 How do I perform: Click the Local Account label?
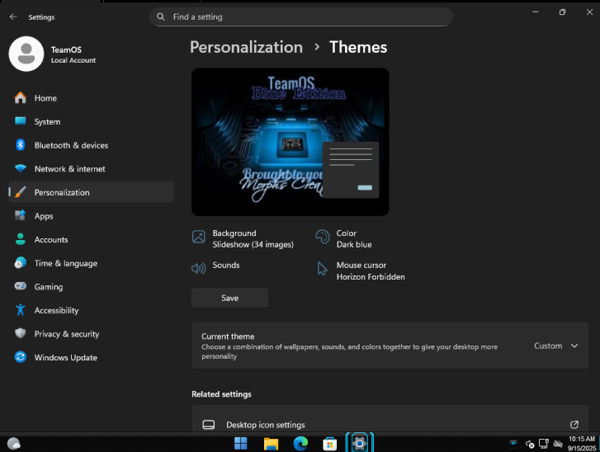pos(73,60)
